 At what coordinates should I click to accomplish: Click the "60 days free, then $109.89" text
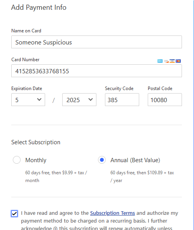coord(136,173)
